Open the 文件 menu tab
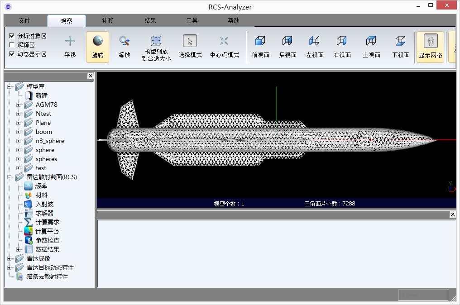This screenshot has height=305, width=460. tap(24, 20)
